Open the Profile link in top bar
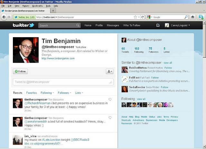The height and width of the screenshot is (149, 206). coord(99,25)
